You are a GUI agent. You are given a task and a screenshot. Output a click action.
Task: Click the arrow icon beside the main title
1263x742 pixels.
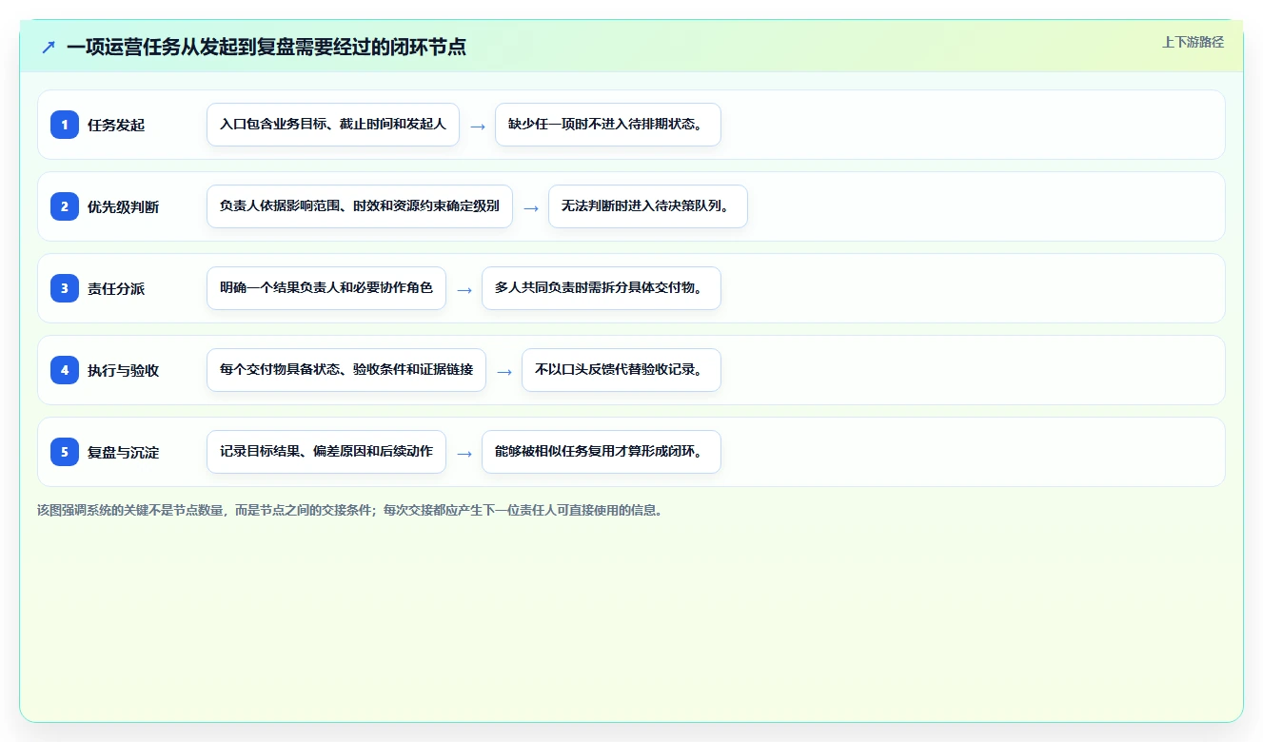(49, 47)
